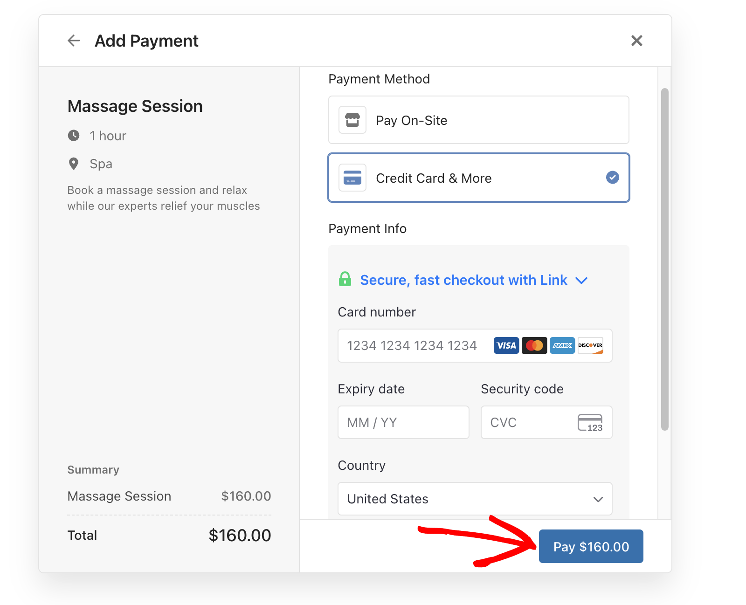Open the Country dropdown
The height and width of the screenshot is (605, 746).
coord(475,499)
